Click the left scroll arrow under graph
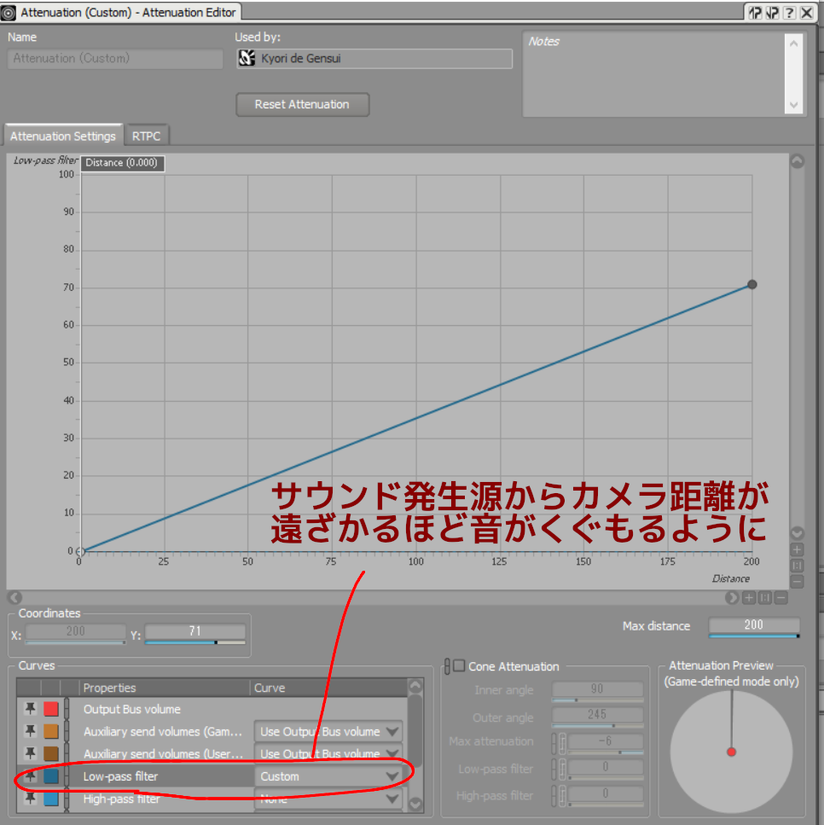 tap(15, 598)
